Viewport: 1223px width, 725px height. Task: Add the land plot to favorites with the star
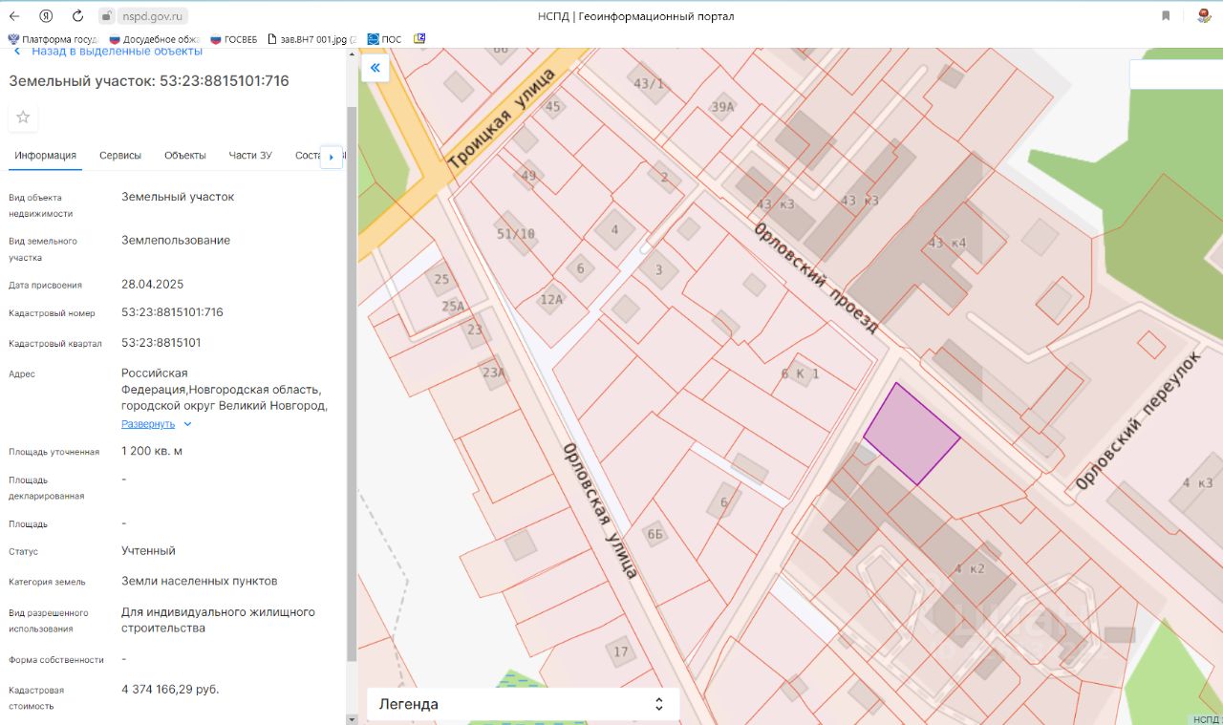pyautogui.click(x=23, y=117)
